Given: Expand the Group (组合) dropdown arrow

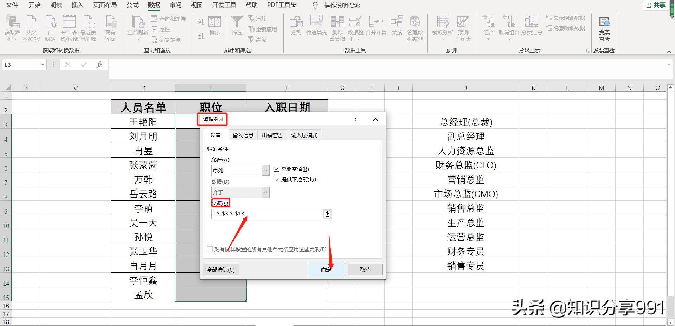Looking at the screenshot, I should (488, 39).
